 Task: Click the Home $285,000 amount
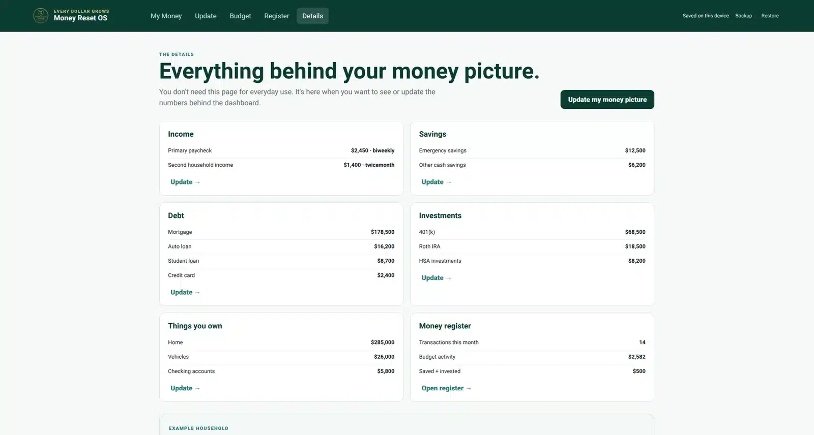[383, 343]
